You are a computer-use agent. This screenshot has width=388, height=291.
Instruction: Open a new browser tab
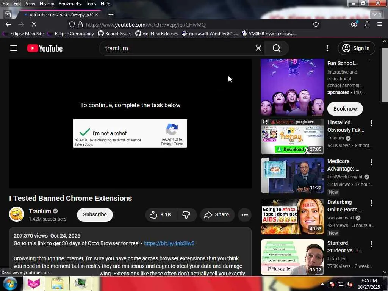(111, 15)
